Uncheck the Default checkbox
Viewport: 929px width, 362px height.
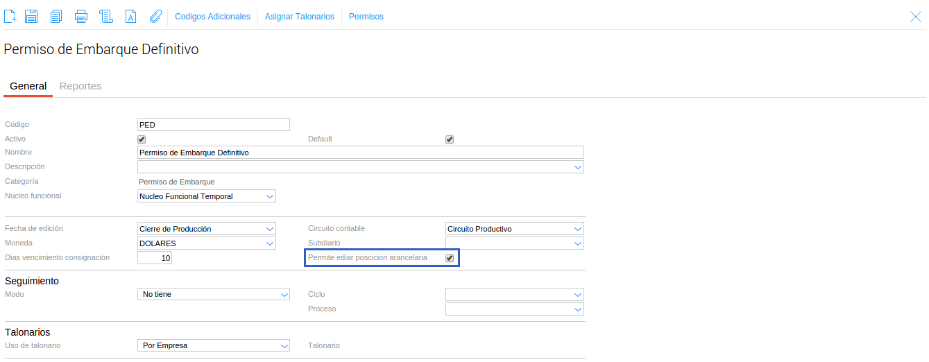pos(450,139)
